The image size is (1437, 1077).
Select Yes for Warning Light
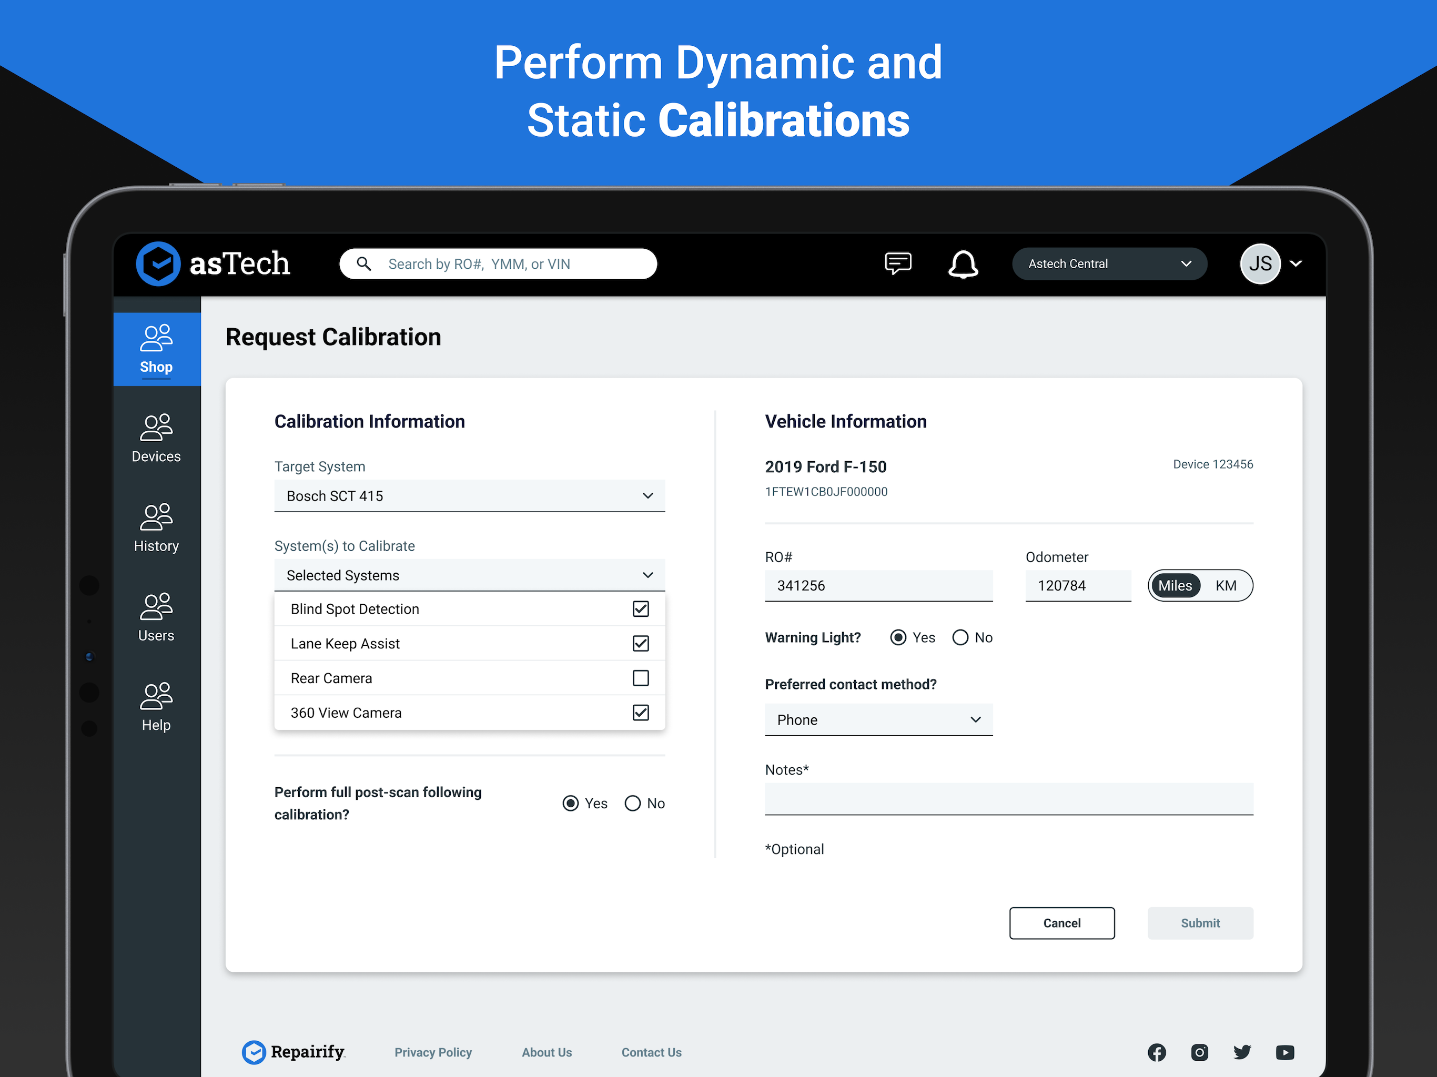pyautogui.click(x=898, y=637)
